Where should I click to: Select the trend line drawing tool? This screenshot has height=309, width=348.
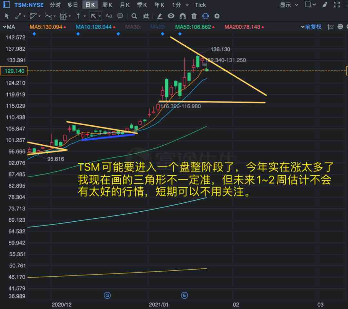18,16
